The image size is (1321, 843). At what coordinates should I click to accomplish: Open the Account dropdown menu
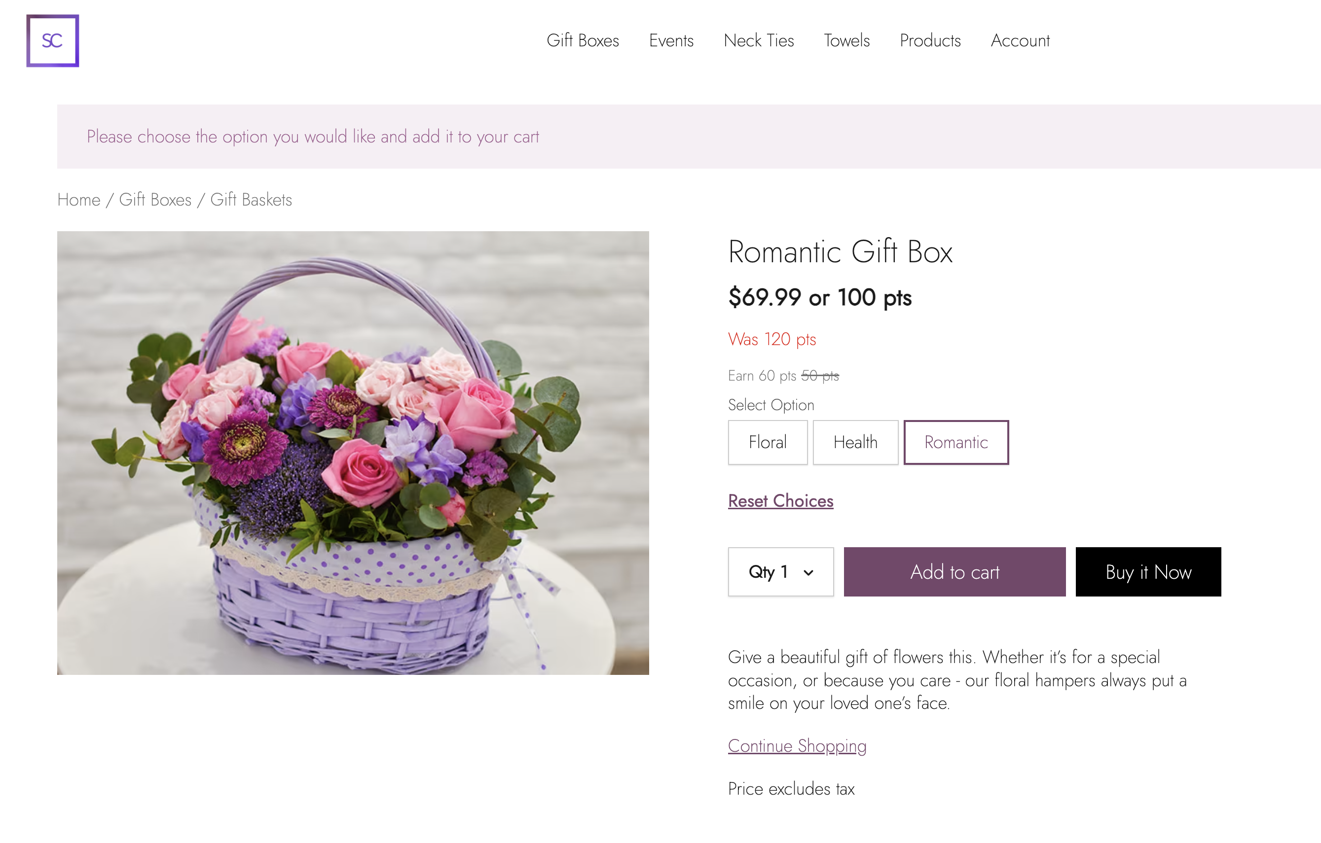pos(1019,40)
